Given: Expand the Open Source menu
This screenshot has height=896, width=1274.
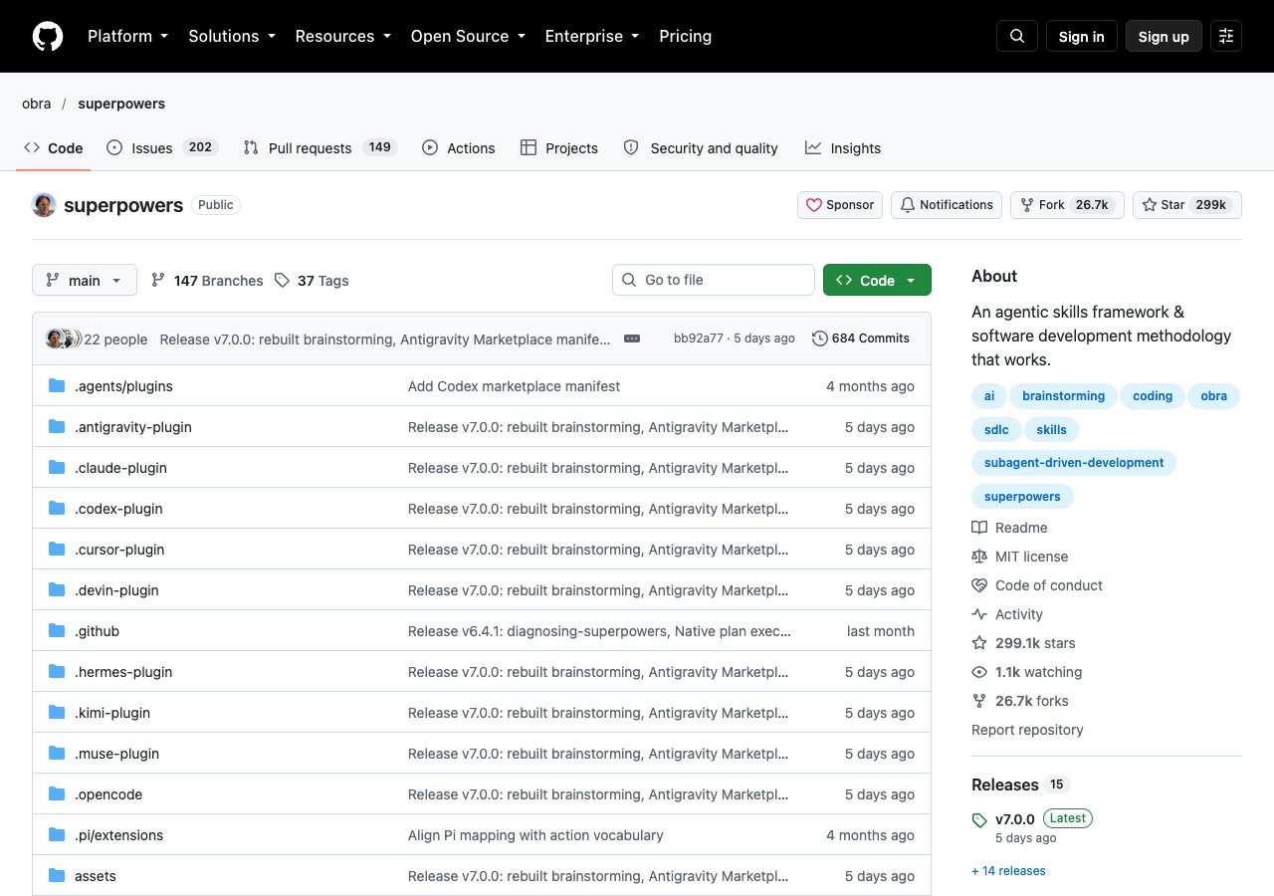Looking at the screenshot, I should coord(468,36).
